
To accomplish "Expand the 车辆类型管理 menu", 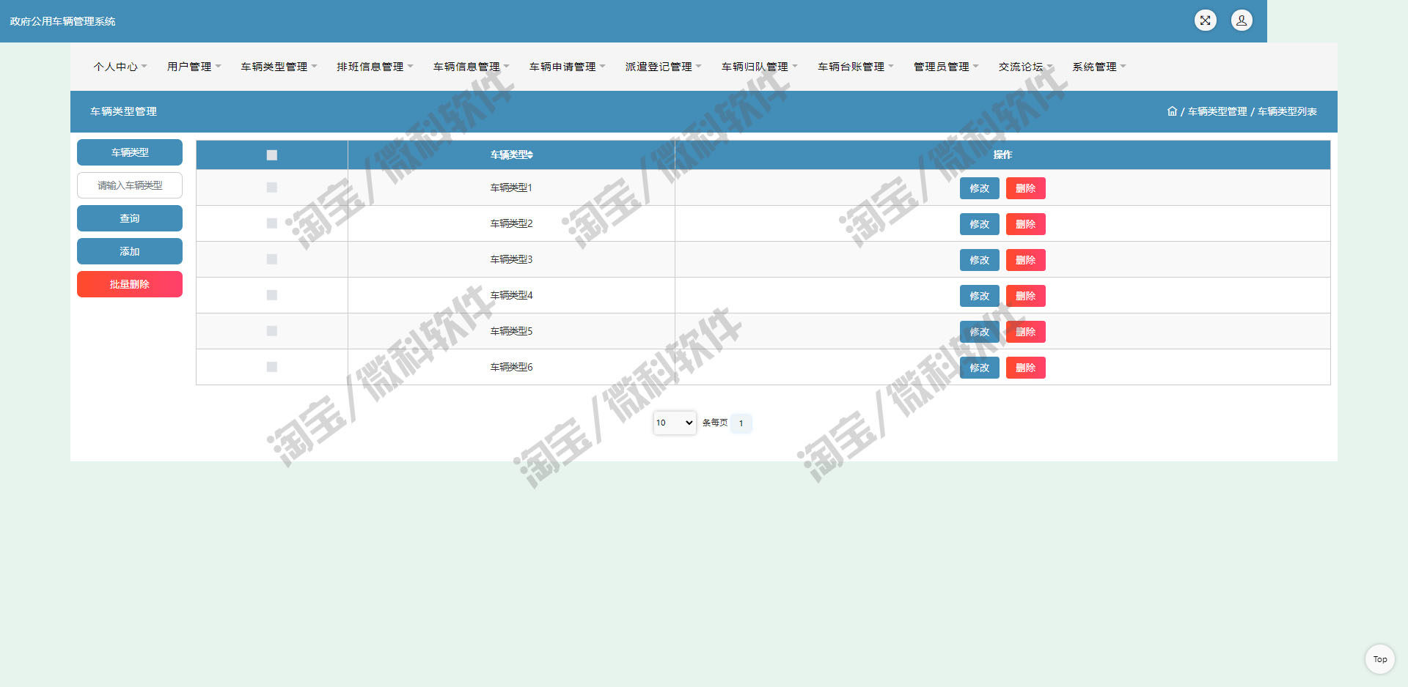I will 279,67.
